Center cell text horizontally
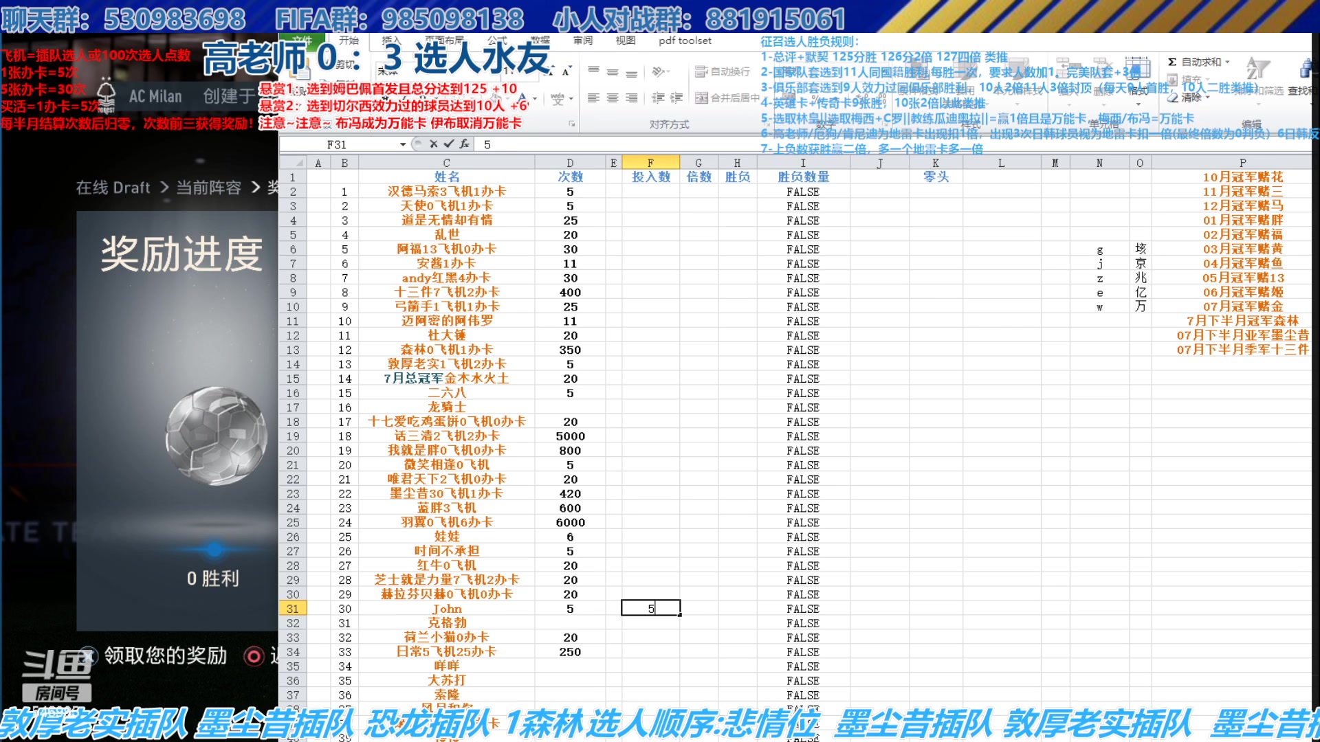Image resolution: width=1320 pixels, height=742 pixels. tap(612, 98)
